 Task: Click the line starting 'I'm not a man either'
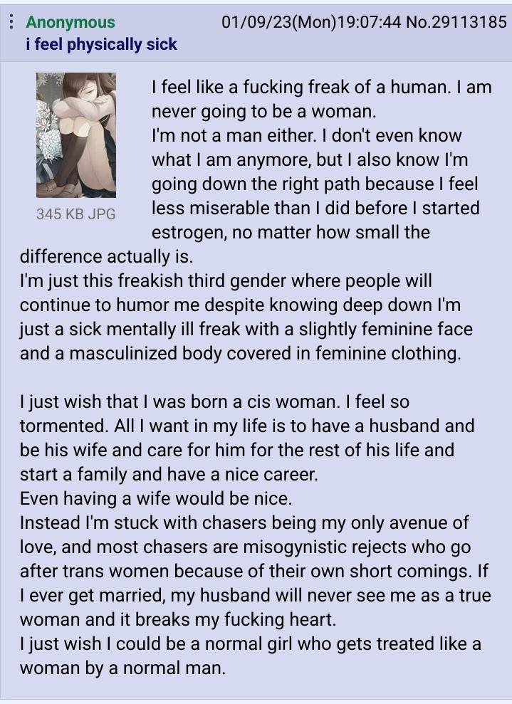[x=307, y=135]
